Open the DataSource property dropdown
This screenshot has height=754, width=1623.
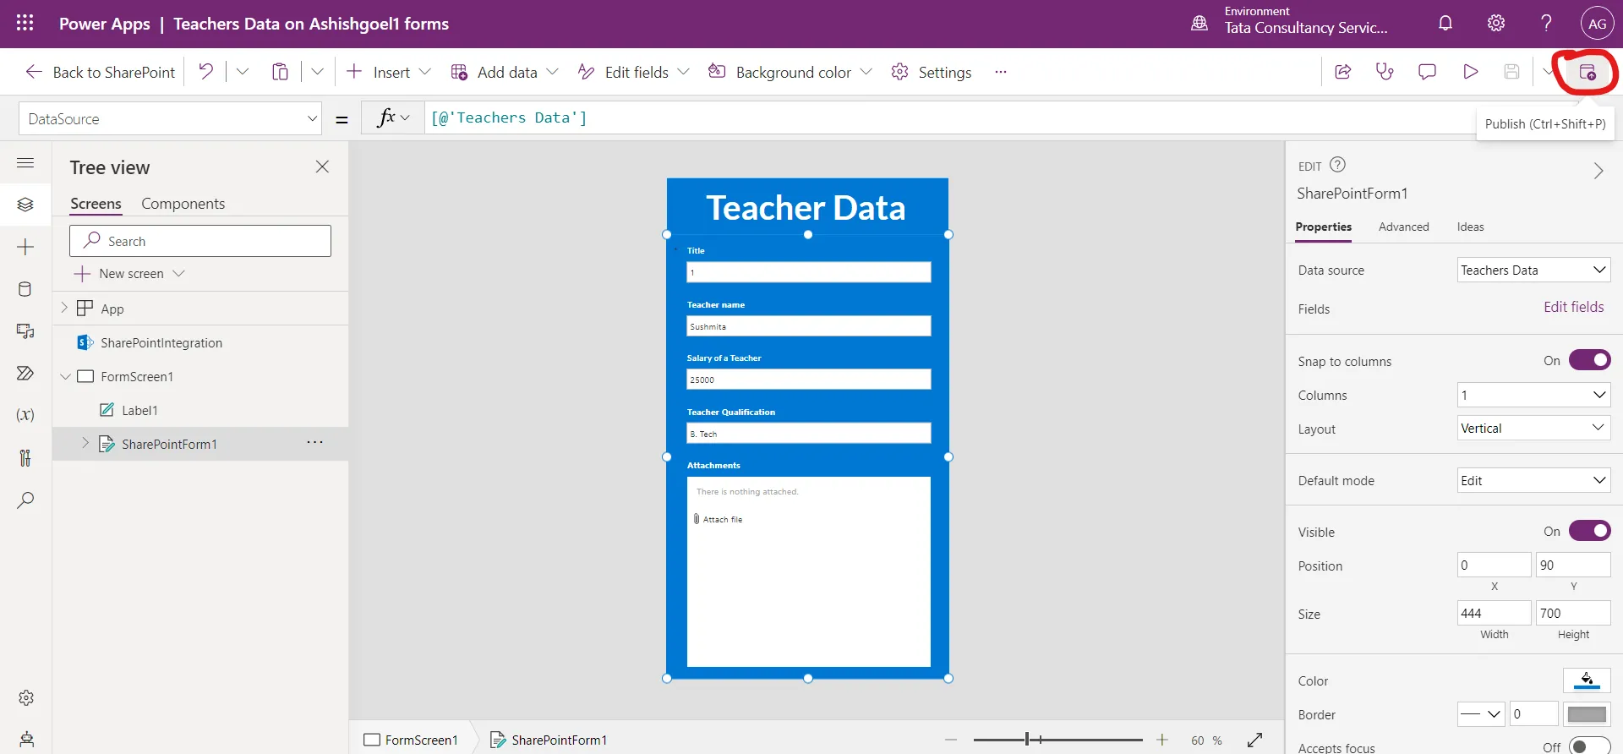170,118
